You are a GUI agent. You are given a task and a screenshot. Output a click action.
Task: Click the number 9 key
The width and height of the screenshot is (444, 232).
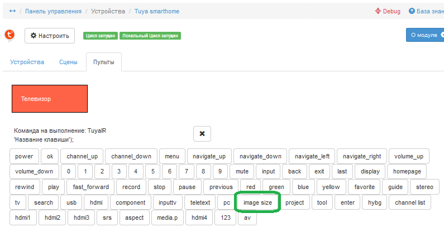[220, 171]
